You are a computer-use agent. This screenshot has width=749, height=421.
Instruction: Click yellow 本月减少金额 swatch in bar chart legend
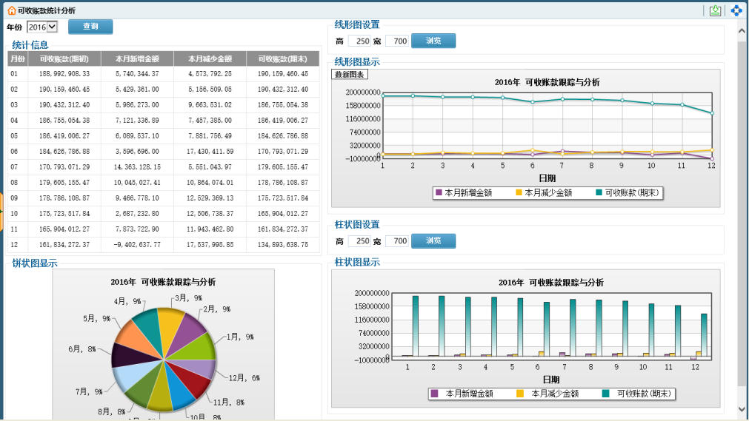point(520,394)
